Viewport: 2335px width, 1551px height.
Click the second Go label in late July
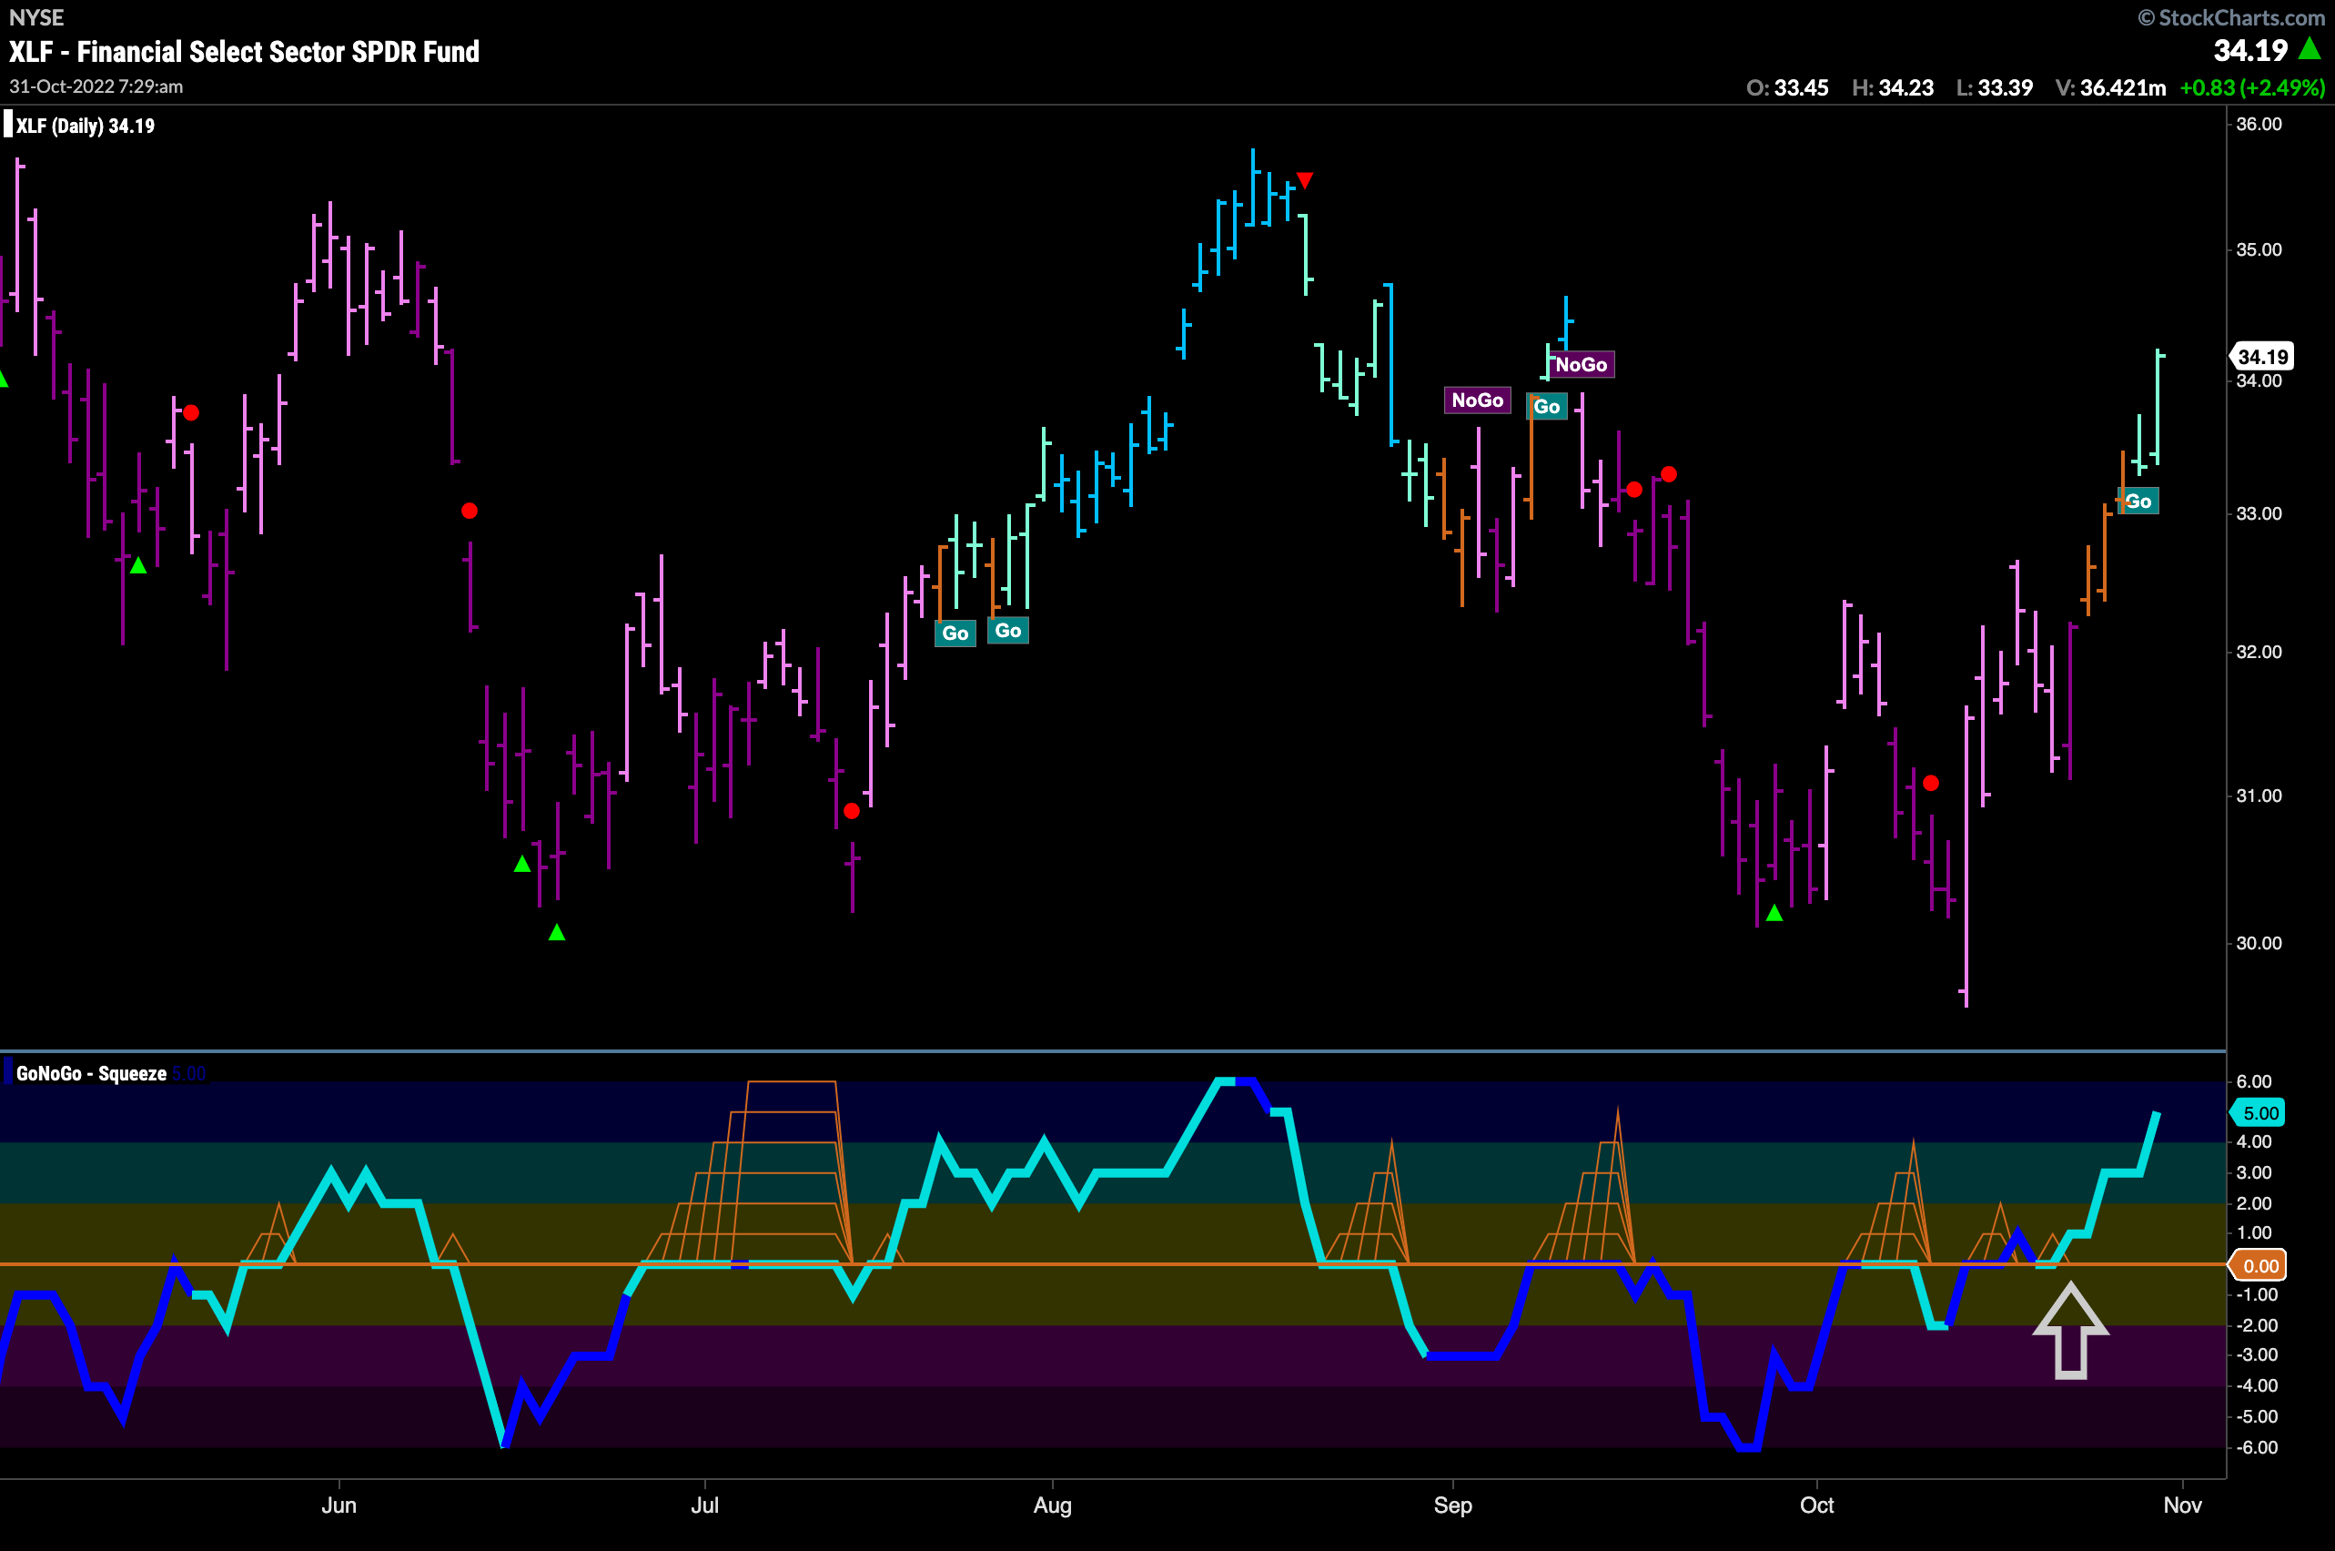pyautogui.click(x=1007, y=630)
